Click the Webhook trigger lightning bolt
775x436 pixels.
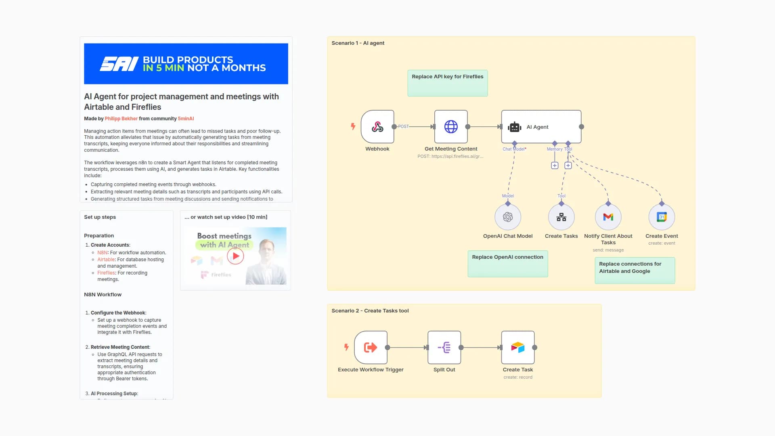point(353,126)
